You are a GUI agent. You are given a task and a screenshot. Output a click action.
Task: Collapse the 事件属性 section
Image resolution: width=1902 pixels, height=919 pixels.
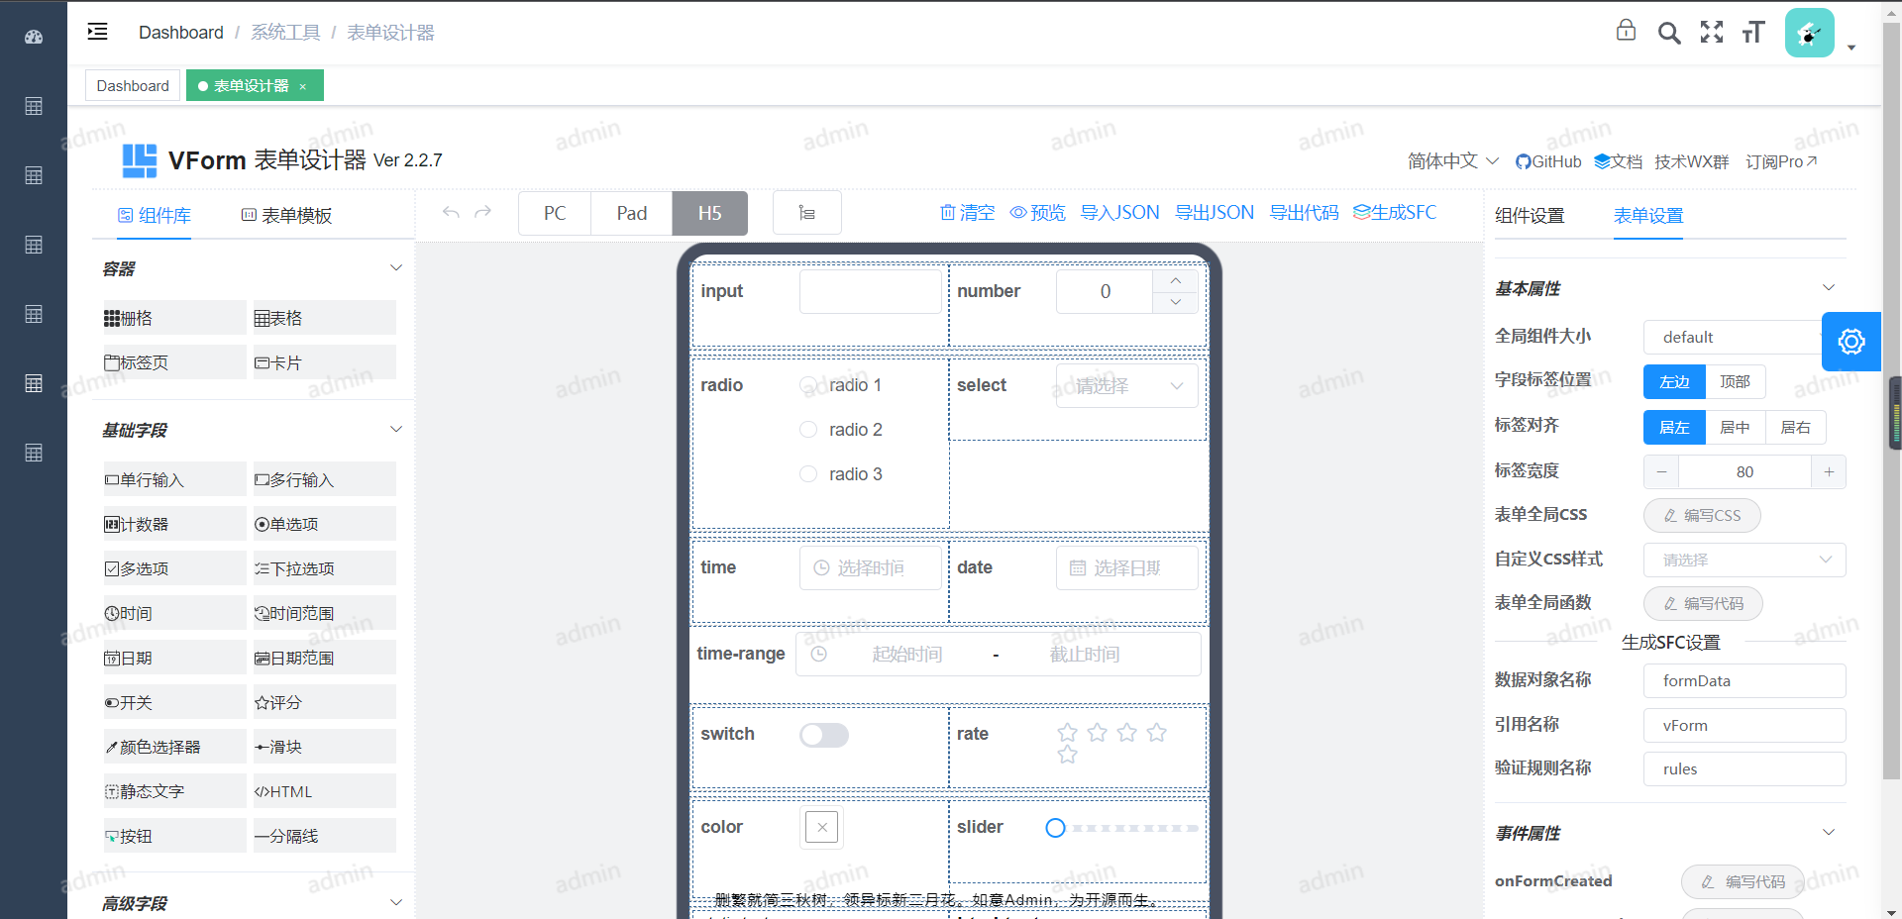(x=1829, y=833)
